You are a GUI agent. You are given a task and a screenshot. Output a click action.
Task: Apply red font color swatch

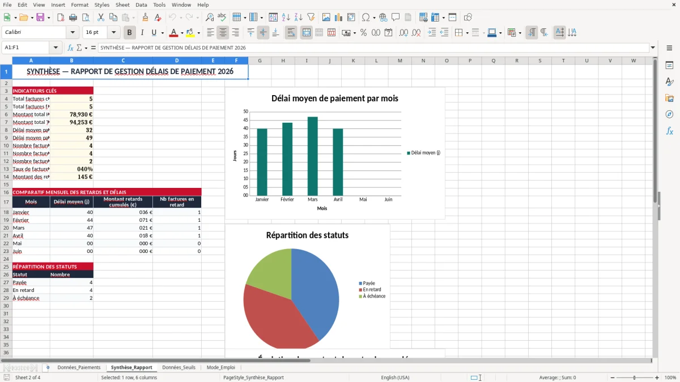pos(174,33)
